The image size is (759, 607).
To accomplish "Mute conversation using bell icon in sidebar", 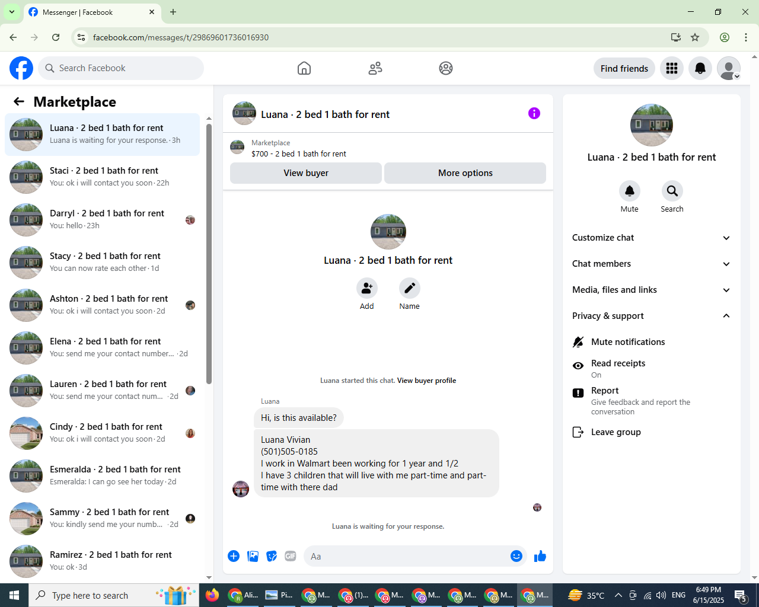I will click(x=630, y=191).
